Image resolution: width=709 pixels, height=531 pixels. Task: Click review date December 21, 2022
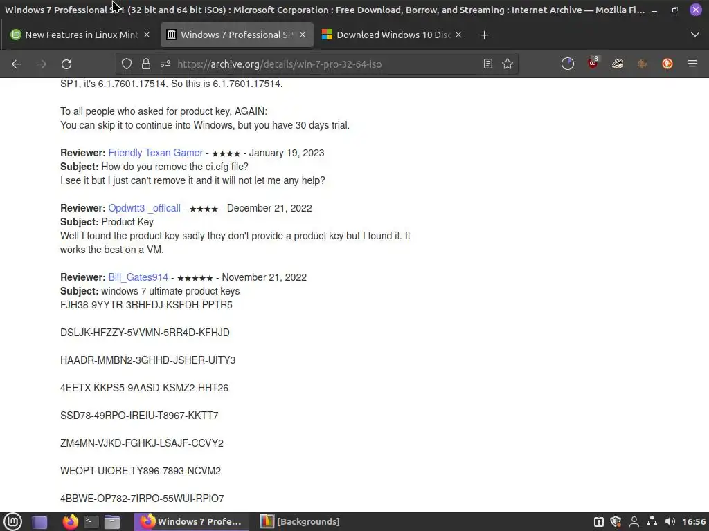[269, 208]
